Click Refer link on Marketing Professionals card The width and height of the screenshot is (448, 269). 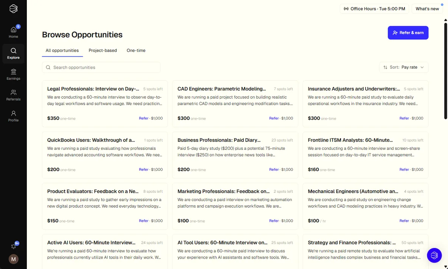click(274, 221)
